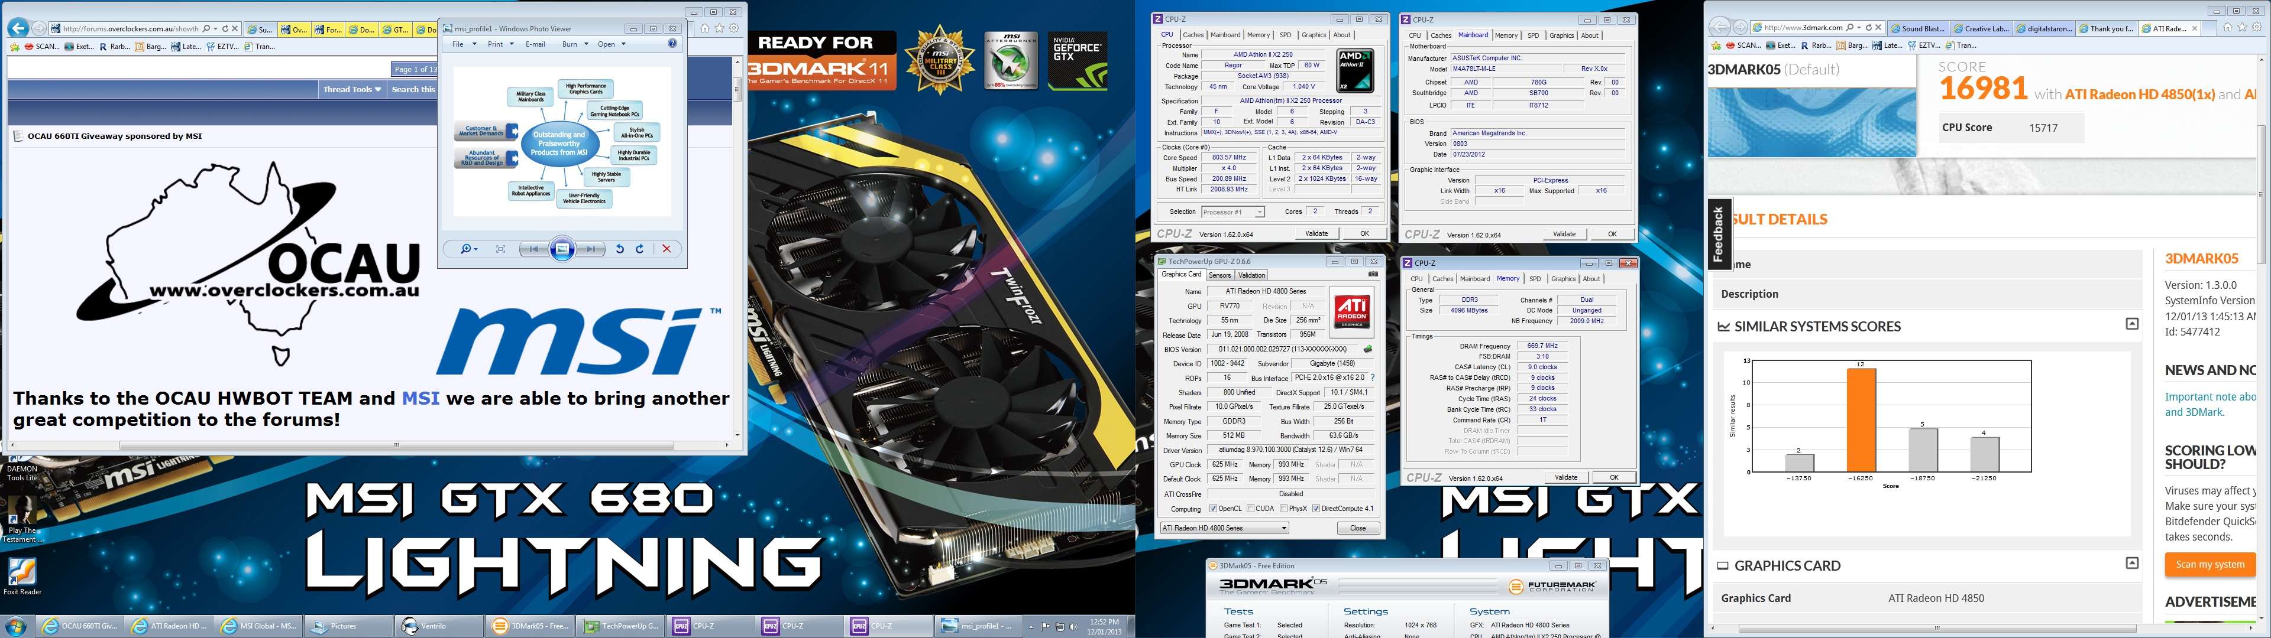Click GPU-Z screenshot camera icon
2271x638 pixels.
point(1373,275)
